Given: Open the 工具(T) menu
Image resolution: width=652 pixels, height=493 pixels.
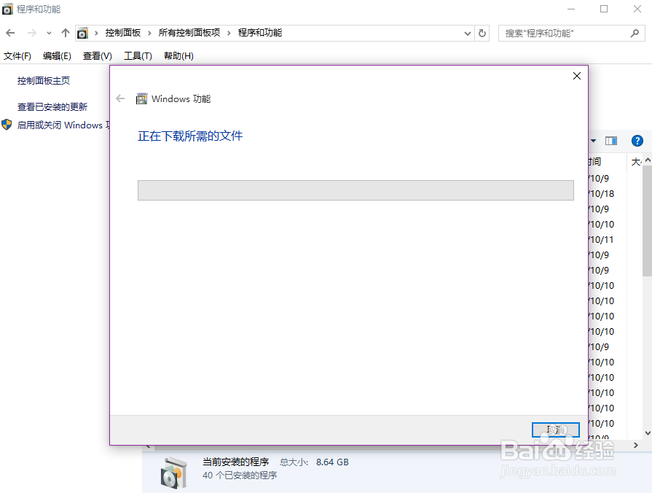Looking at the screenshot, I should [137, 55].
